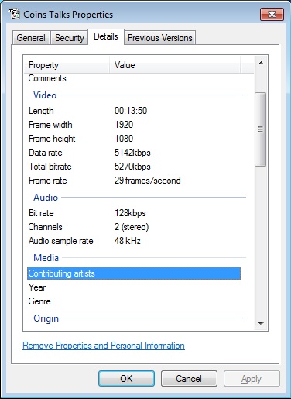Select the Details tab
This screenshot has height=399, width=291.
[106, 36]
